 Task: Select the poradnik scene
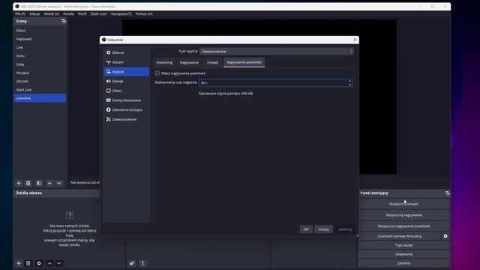pyautogui.click(x=40, y=98)
